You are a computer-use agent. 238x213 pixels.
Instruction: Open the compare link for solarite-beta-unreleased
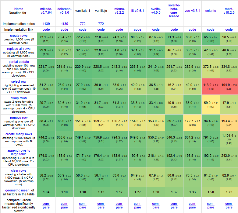[x=174, y=206]
